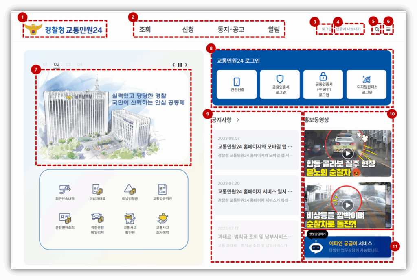Open 미납과태료 shortcut
Image resolution: width=417 pixels, height=280 pixels.
[97, 192]
